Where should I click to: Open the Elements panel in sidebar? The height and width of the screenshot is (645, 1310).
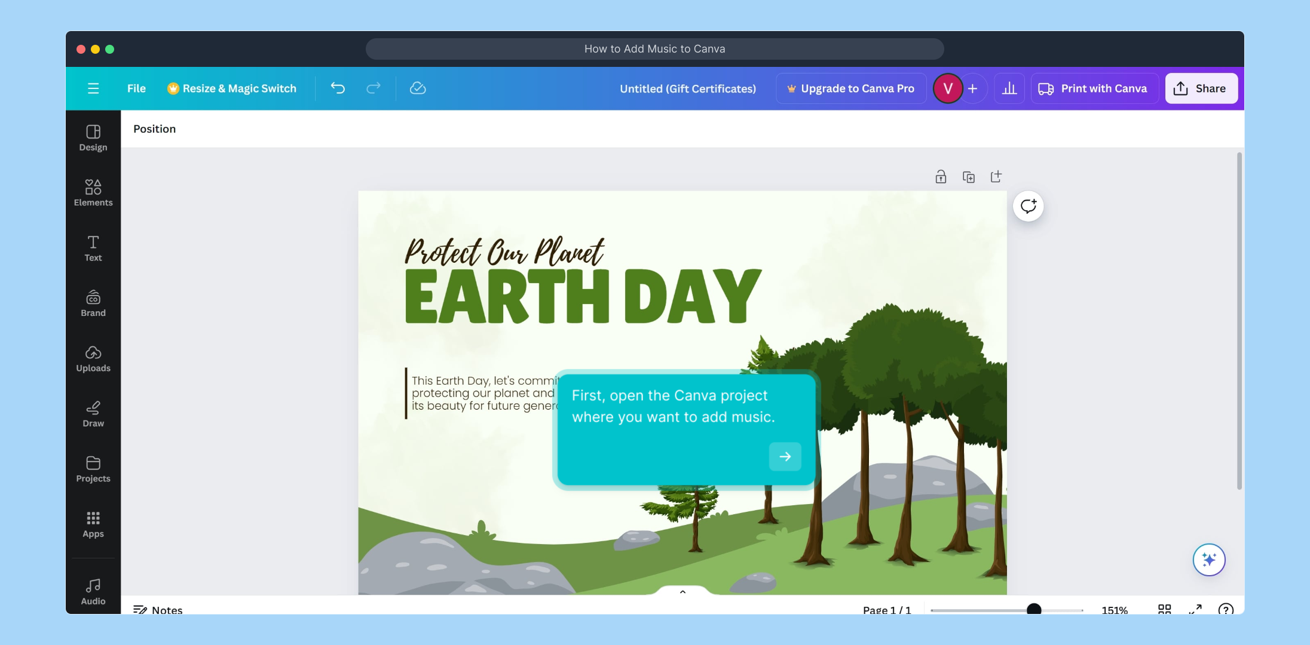coord(93,193)
